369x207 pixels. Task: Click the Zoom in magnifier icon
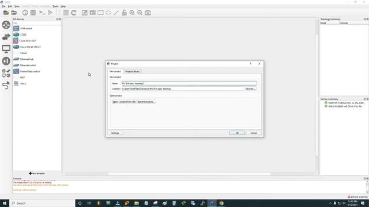pyautogui.click(x=132, y=13)
